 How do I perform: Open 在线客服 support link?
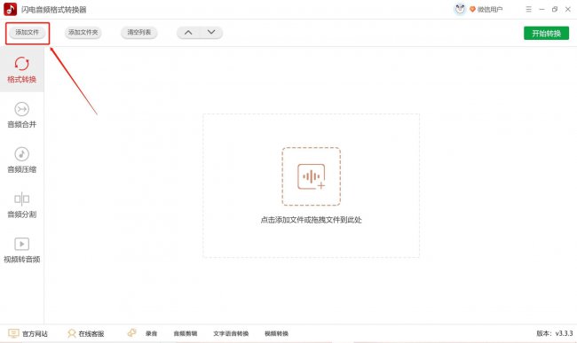tap(86, 333)
